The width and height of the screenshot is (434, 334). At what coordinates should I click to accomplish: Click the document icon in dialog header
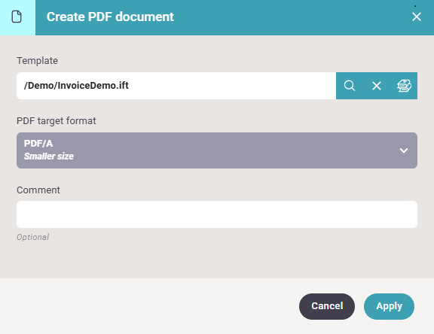(x=17, y=17)
